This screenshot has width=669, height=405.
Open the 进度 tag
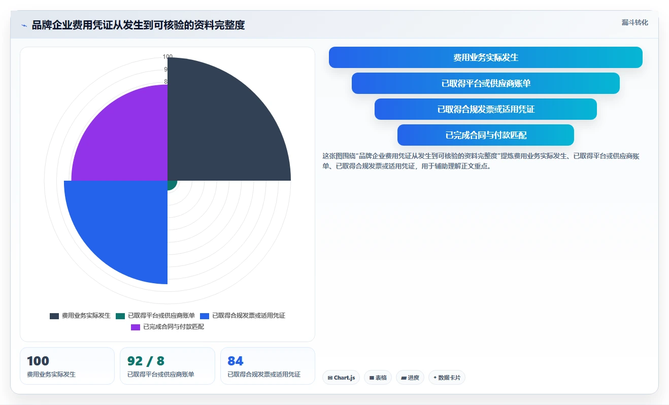[410, 378]
